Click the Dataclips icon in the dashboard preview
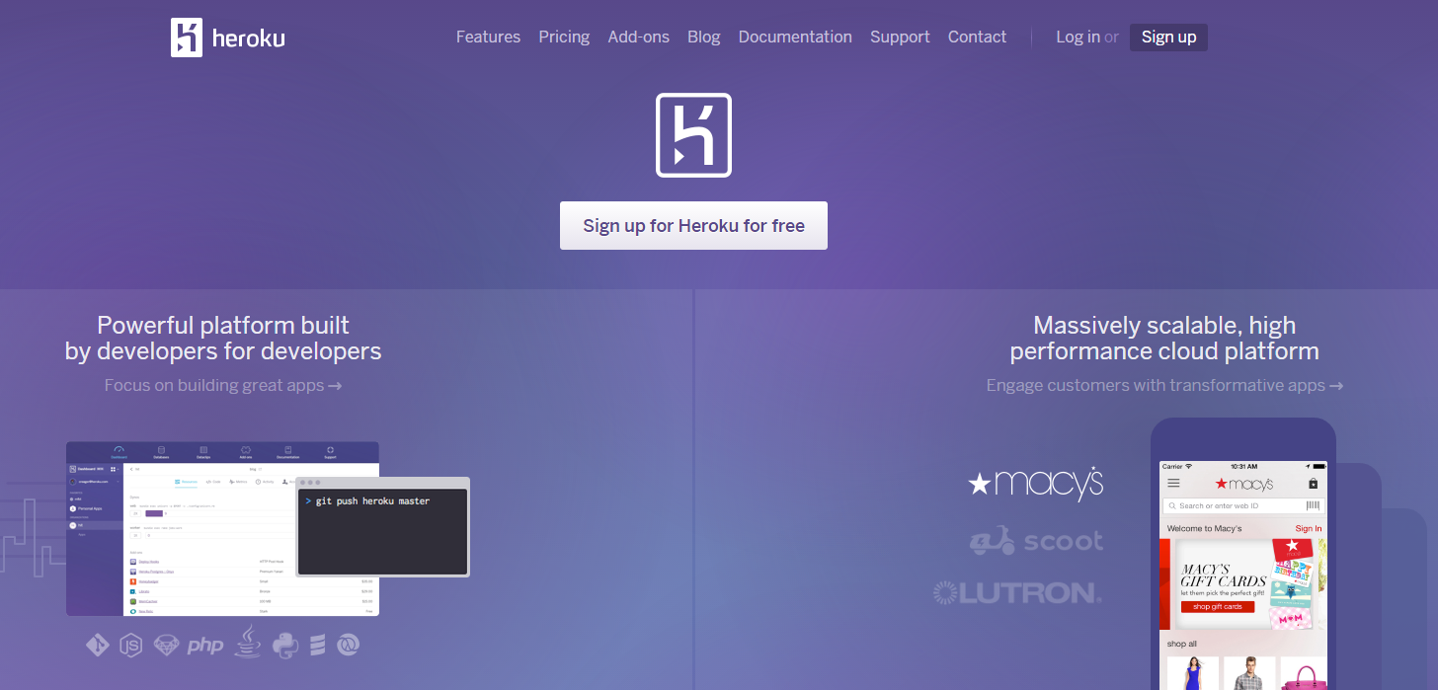The image size is (1438, 690). [x=203, y=451]
